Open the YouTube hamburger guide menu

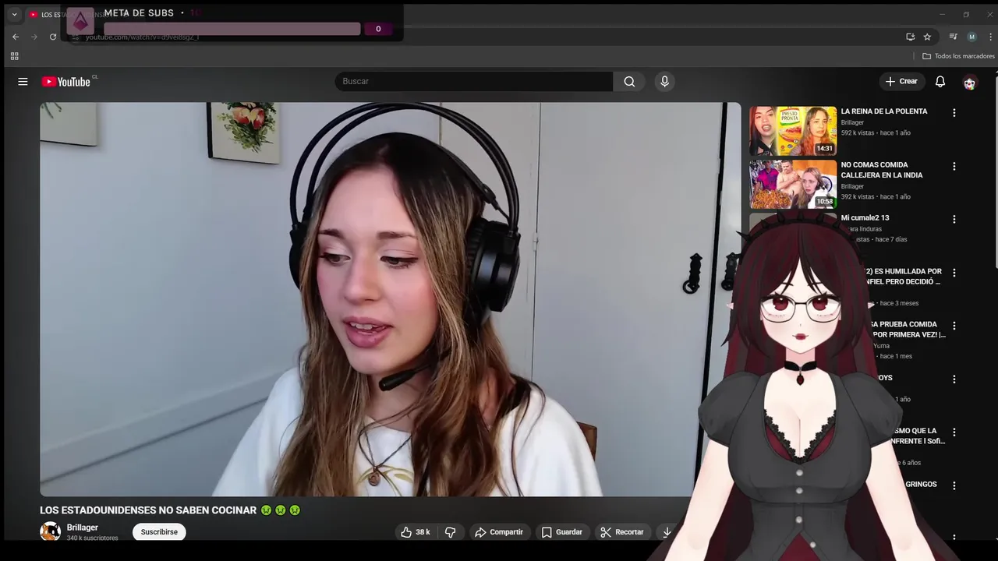point(23,81)
